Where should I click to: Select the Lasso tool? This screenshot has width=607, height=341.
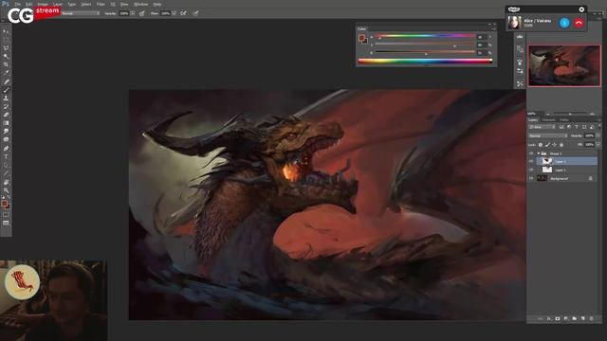point(6,48)
